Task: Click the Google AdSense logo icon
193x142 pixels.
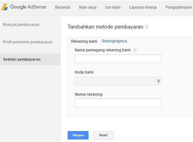Action: (x=4, y=7)
